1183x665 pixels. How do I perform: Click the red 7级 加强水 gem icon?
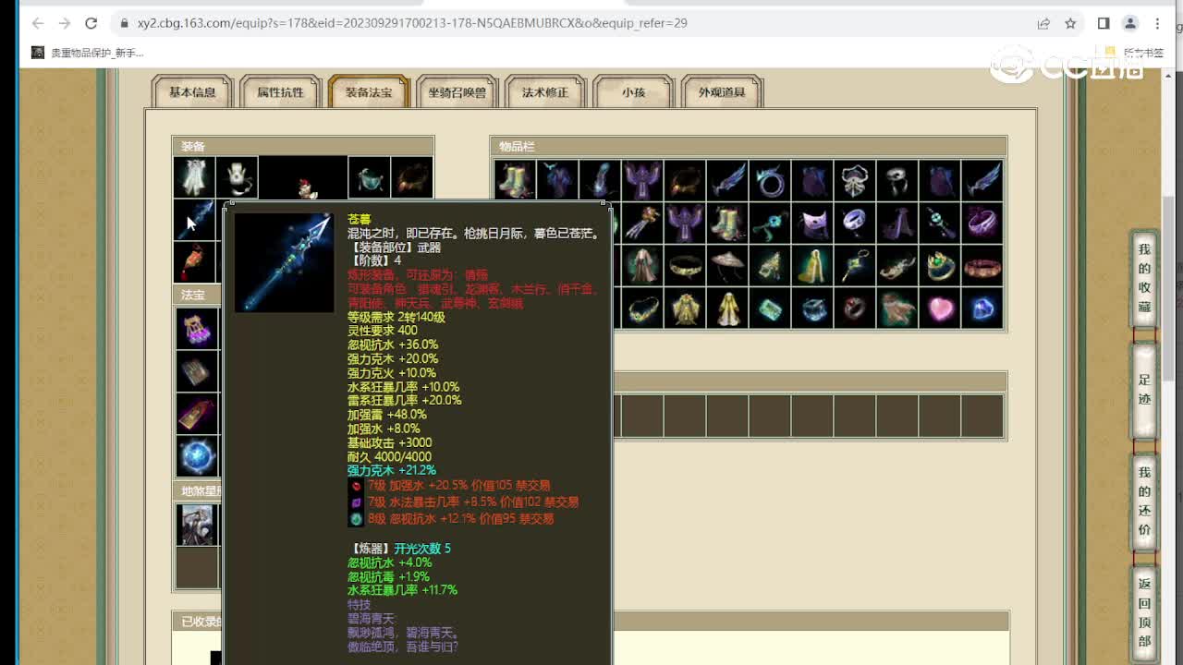356,486
